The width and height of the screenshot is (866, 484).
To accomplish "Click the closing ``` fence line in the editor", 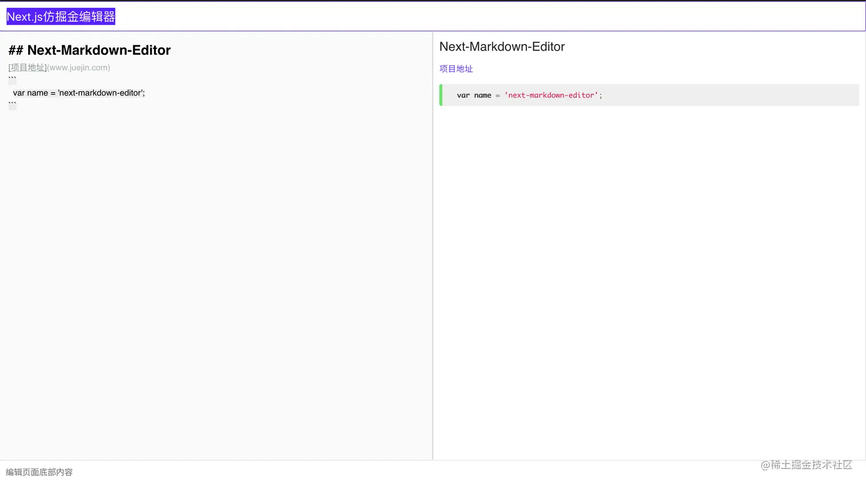I will click(12, 105).
